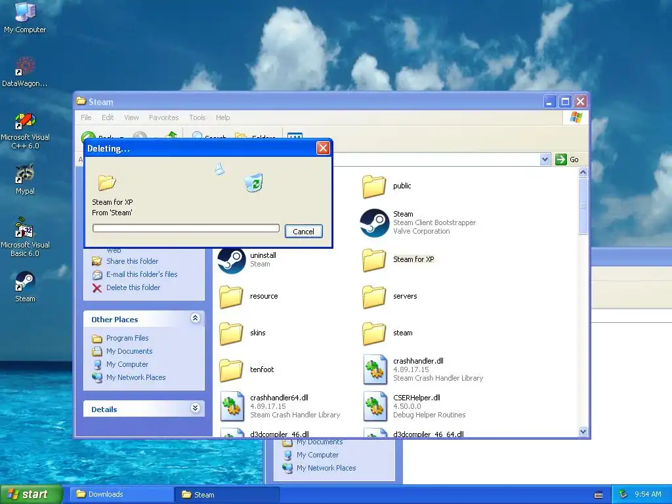Click Share this folder link
Screen dimensions: 672x504
(x=132, y=261)
